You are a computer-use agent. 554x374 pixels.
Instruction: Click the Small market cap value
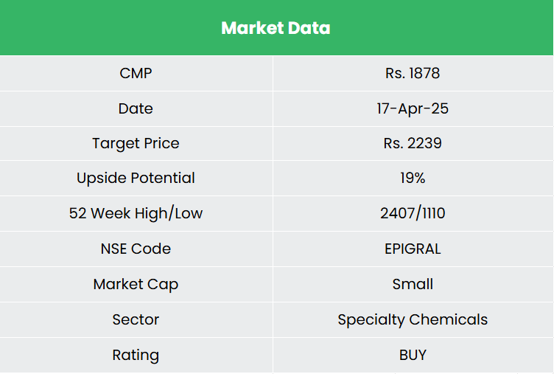[x=413, y=284]
